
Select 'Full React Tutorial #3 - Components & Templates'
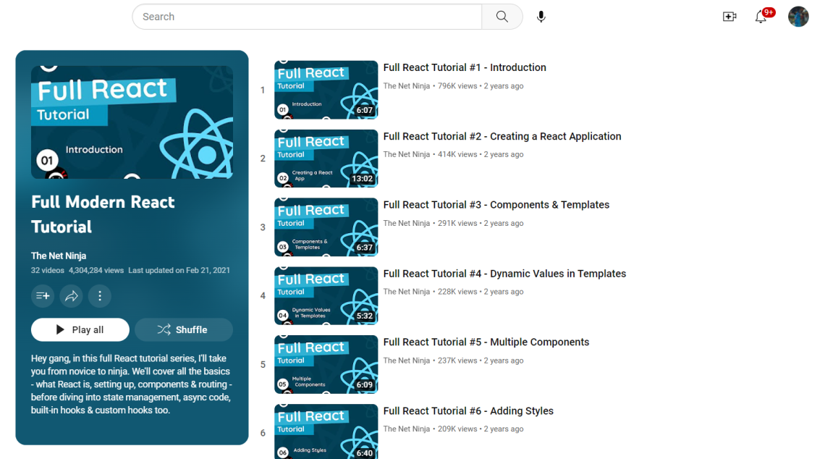tap(496, 204)
